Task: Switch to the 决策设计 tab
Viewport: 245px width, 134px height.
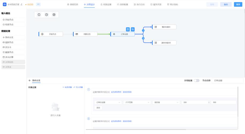Action: pyautogui.click(x=89, y=5)
